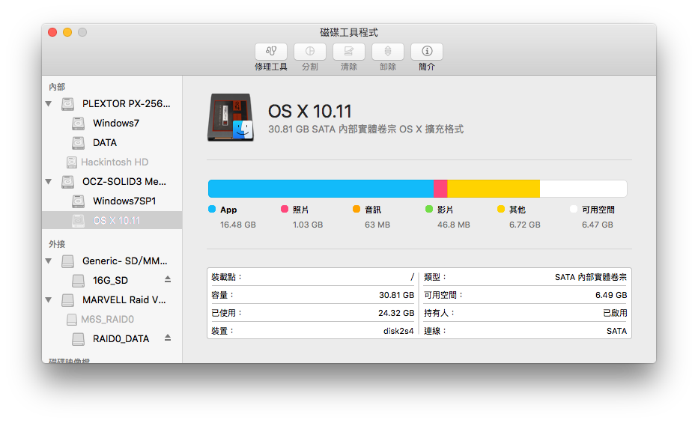Click the M6S_RAID0 volume icon
This screenshot has width=698, height=423.
72,320
